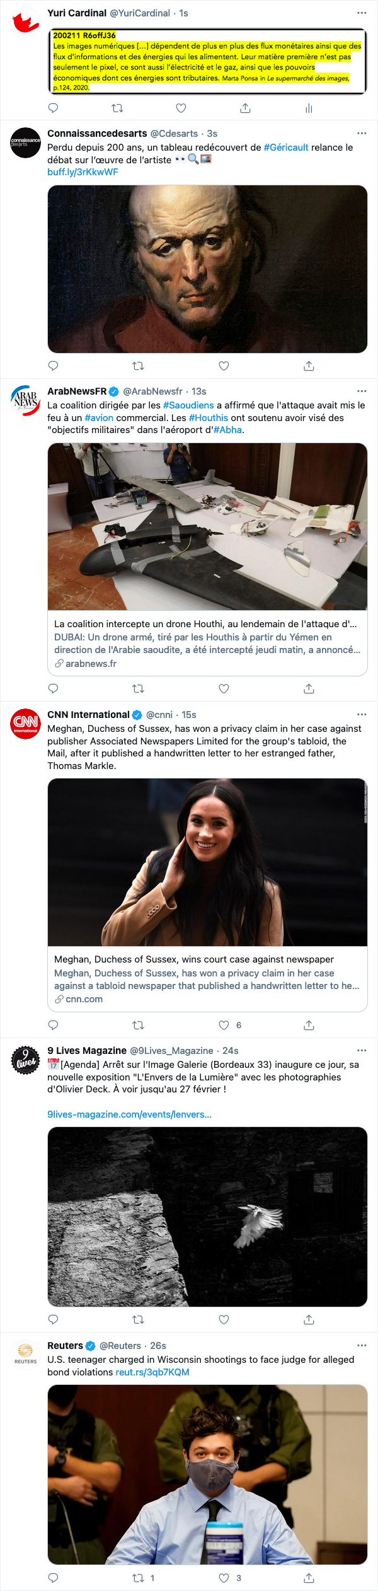
Task: Open the #Géricault hashtag
Action: 286,148
